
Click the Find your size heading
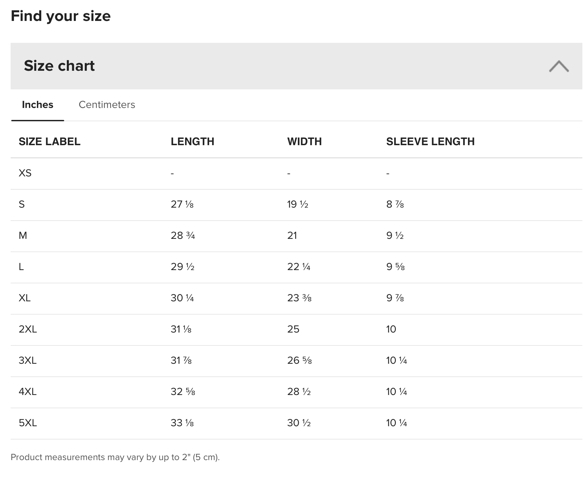(60, 16)
